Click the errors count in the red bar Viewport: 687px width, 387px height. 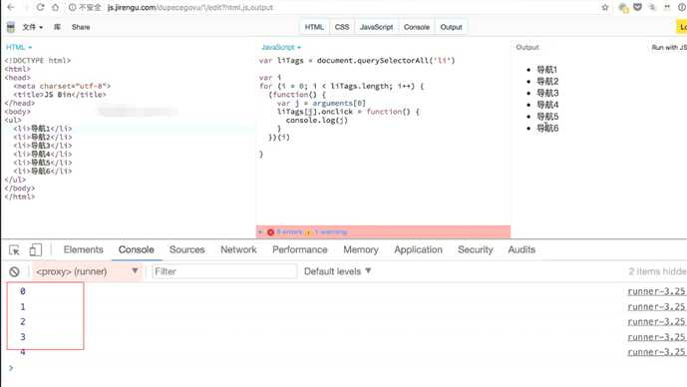[289, 232]
